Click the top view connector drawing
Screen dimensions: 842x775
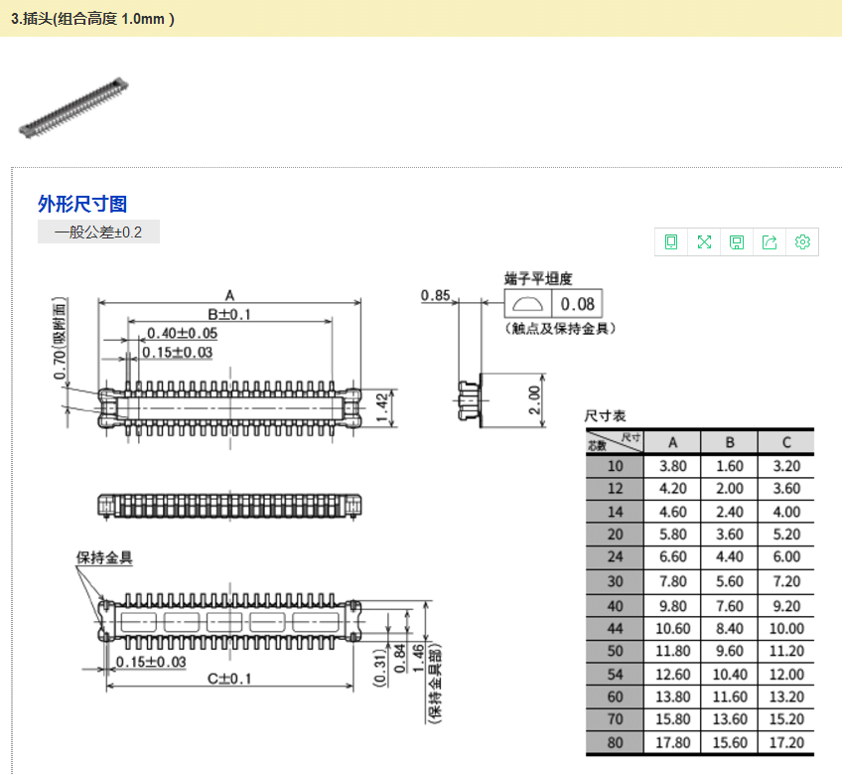click(229, 404)
